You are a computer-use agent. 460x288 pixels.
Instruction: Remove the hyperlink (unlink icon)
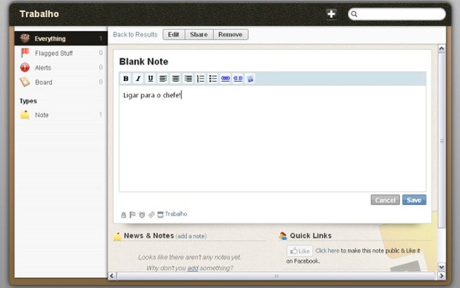pyautogui.click(x=237, y=79)
